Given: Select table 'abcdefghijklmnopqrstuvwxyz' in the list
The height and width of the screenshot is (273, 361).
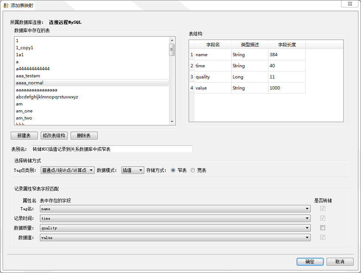Looking at the screenshot, I should pos(92,97).
